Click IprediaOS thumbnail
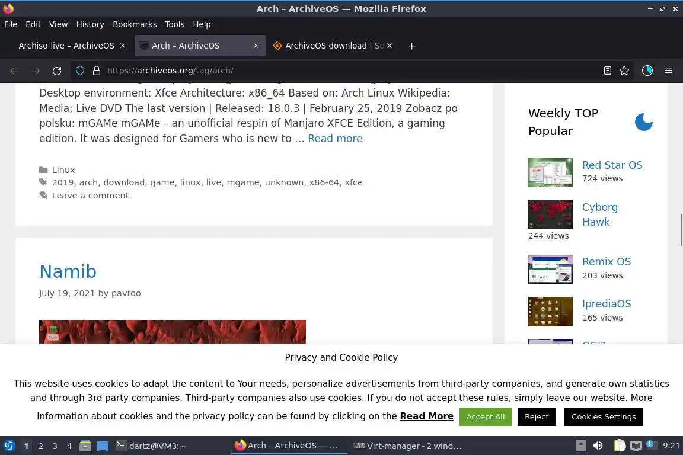 550,312
